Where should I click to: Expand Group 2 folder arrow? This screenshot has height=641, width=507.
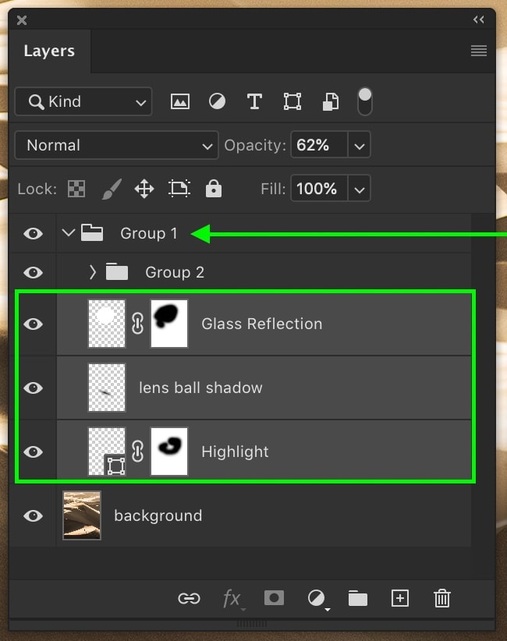(93, 272)
